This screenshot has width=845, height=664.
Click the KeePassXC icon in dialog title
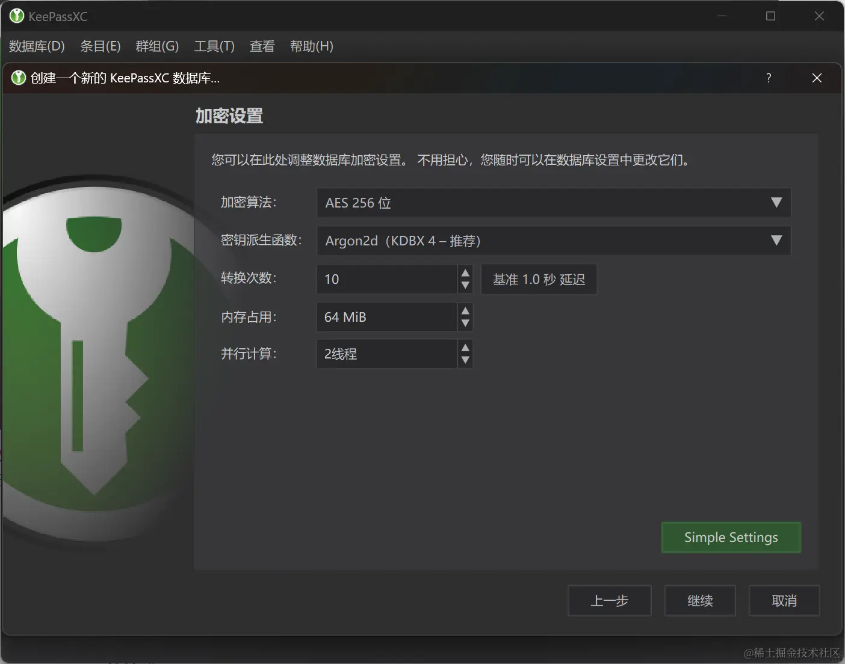pyautogui.click(x=19, y=78)
